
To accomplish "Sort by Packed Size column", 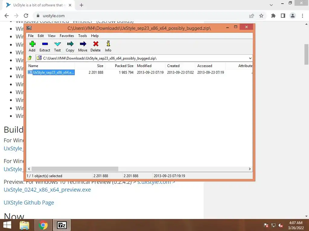I will pos(120,66).
